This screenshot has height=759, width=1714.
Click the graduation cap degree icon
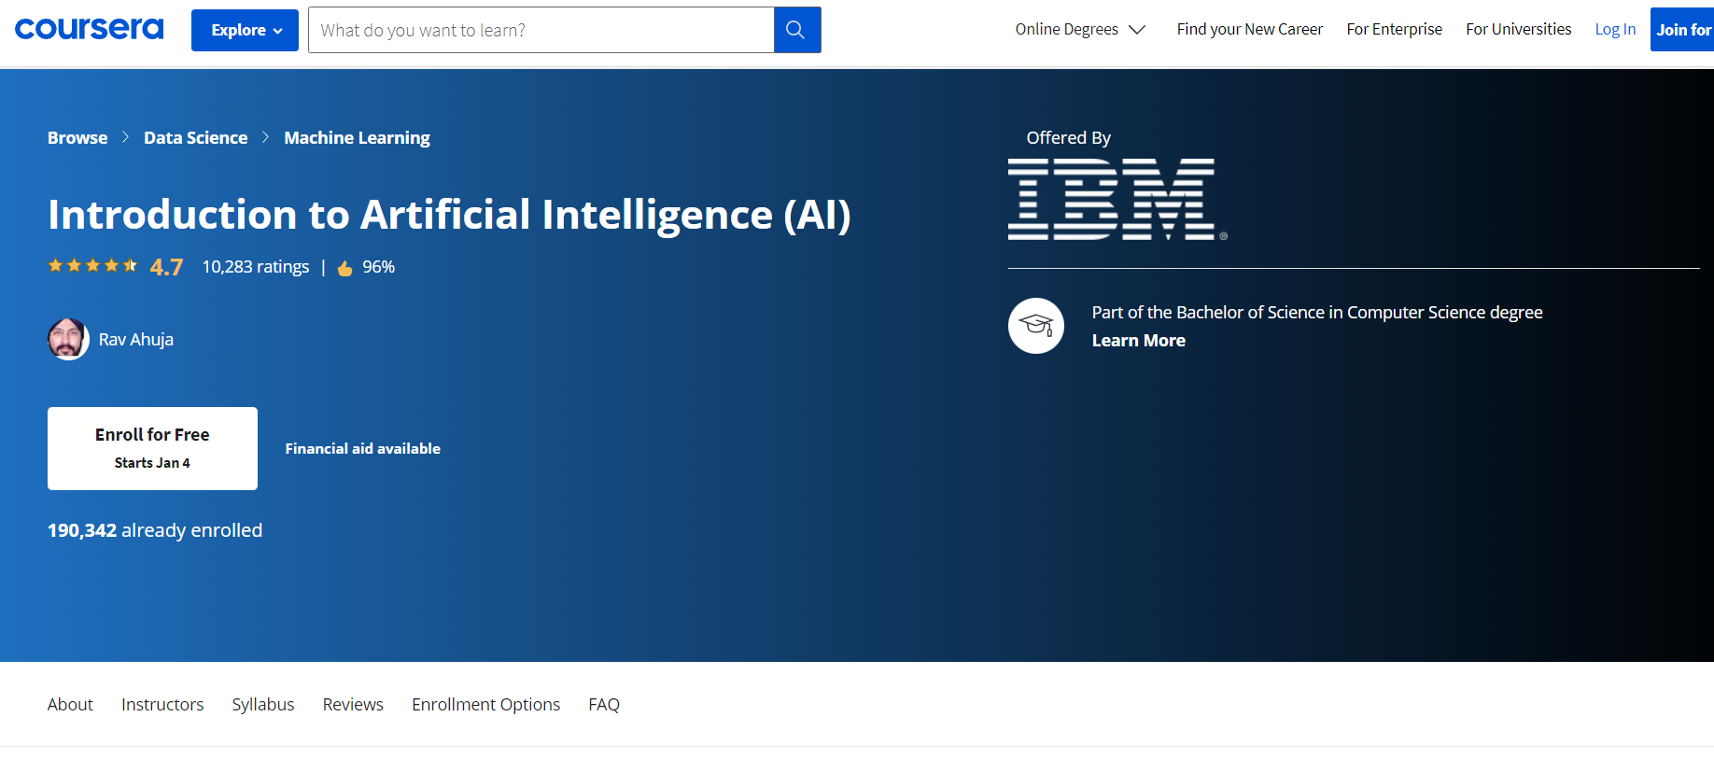tap(1035, 326)
